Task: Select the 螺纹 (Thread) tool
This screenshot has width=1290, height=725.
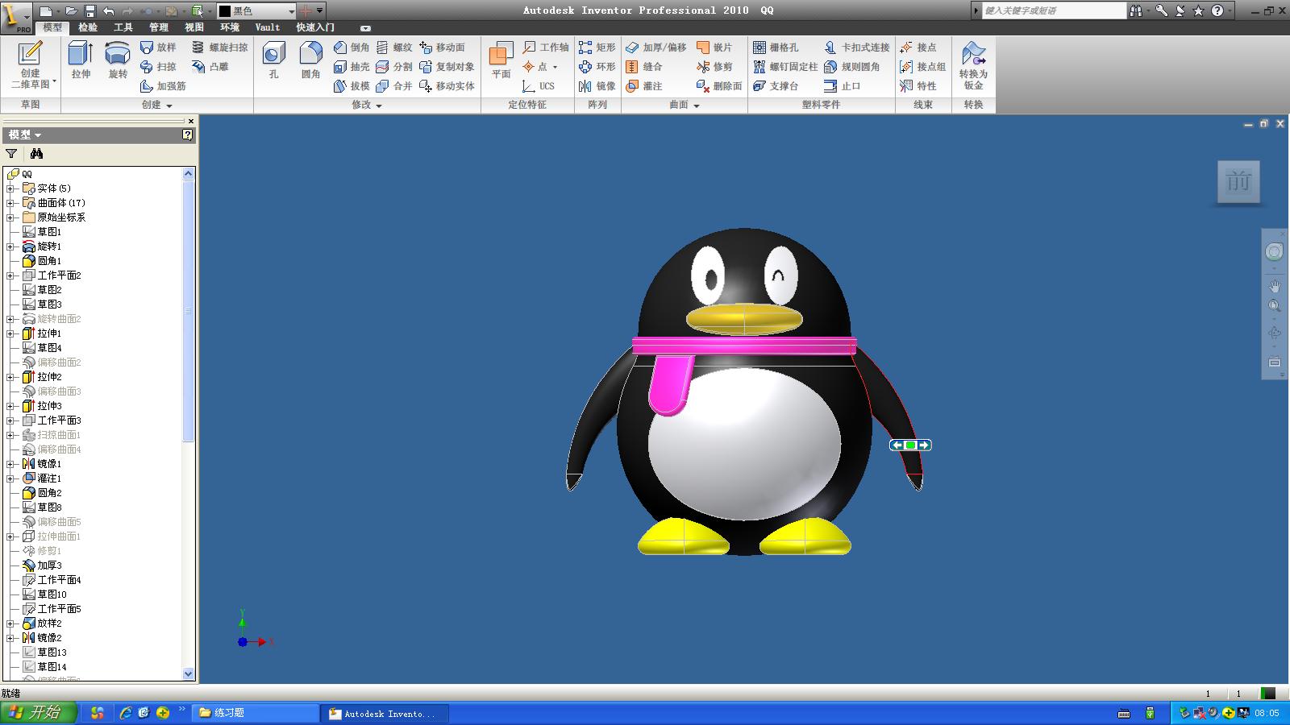Action: pos(394,48)
